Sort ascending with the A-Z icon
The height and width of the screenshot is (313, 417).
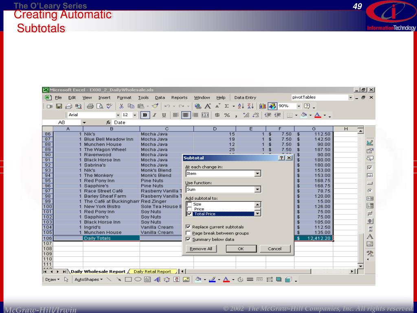point(241,106)
